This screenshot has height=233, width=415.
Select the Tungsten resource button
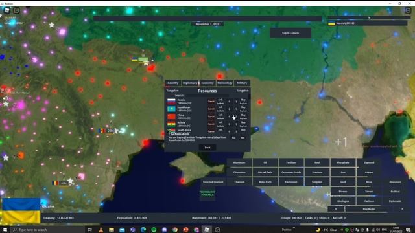coord(317,182)
